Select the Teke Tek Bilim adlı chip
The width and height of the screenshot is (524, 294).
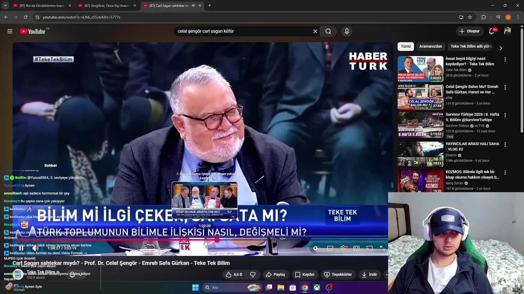472,46
